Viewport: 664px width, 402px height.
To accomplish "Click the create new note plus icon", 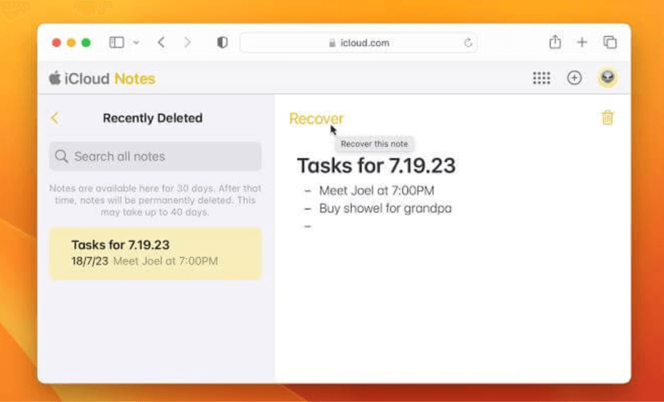I will coord(574,78).
